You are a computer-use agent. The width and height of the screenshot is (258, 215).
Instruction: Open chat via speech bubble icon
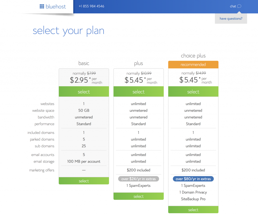point(239,6)
